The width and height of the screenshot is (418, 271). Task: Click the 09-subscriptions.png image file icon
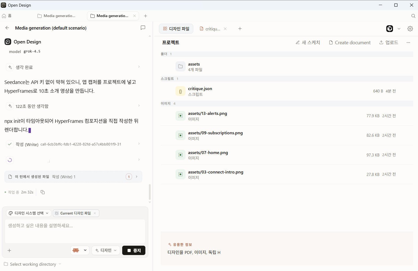(180, 135)
